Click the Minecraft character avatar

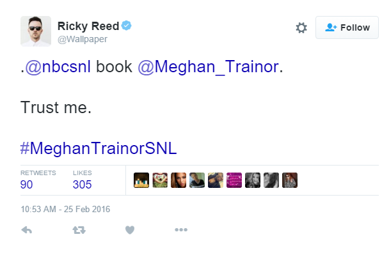pyautogui.click(x=141, y=180)
